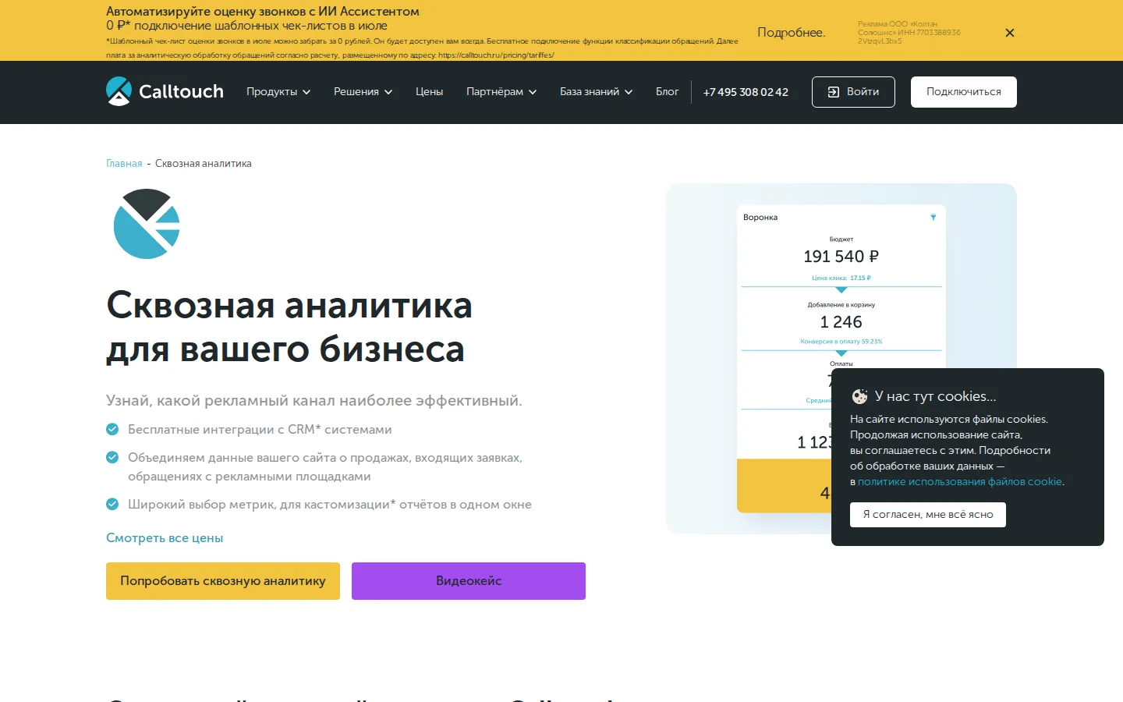Open the Подробнее link in banner
Screen dimensions: 1123x702
click(791, 33)
